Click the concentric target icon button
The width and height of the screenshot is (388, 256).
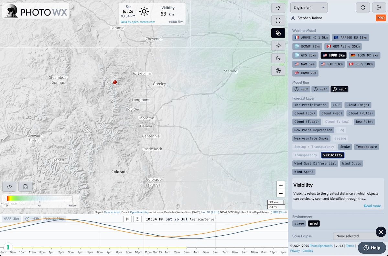(278, 70)
